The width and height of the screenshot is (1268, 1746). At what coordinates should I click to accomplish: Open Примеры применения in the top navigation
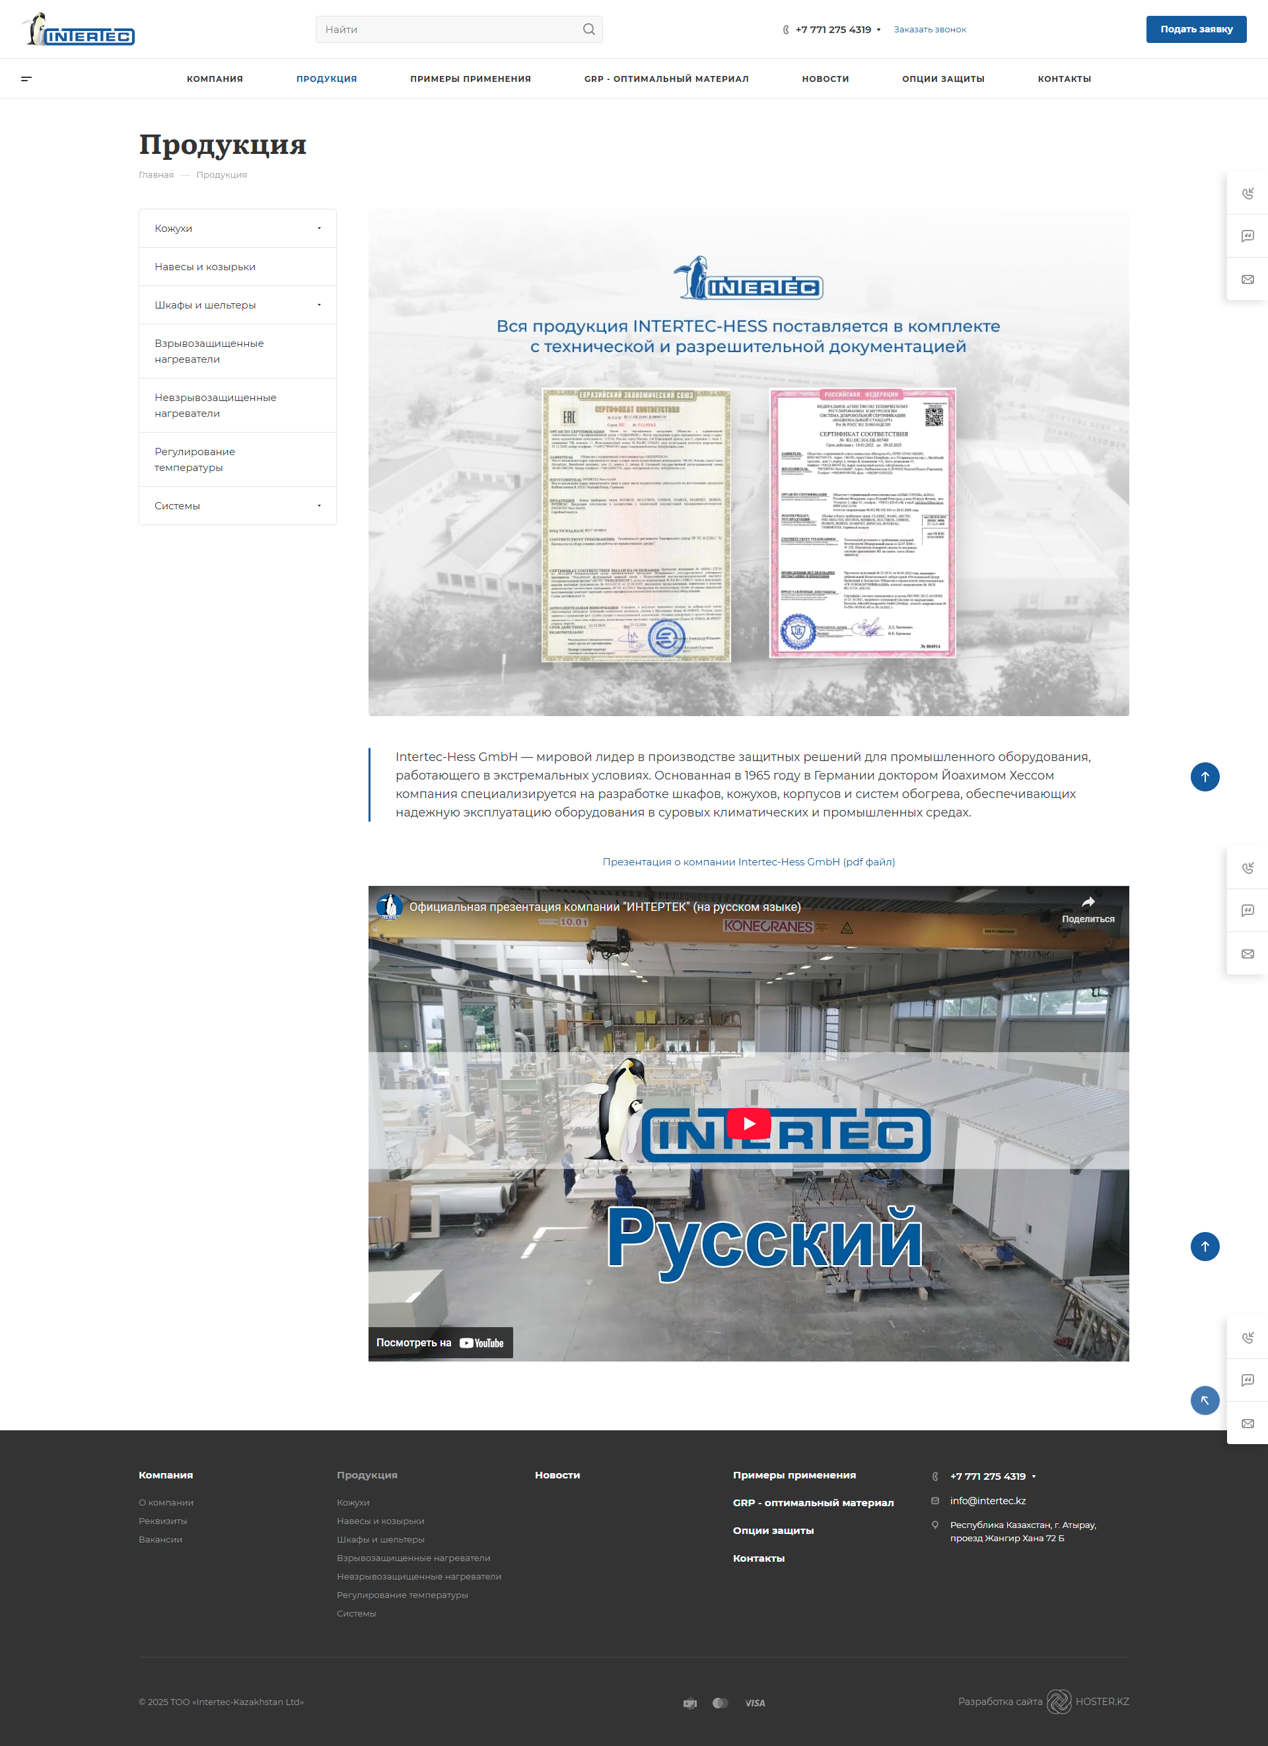(470, 79)
